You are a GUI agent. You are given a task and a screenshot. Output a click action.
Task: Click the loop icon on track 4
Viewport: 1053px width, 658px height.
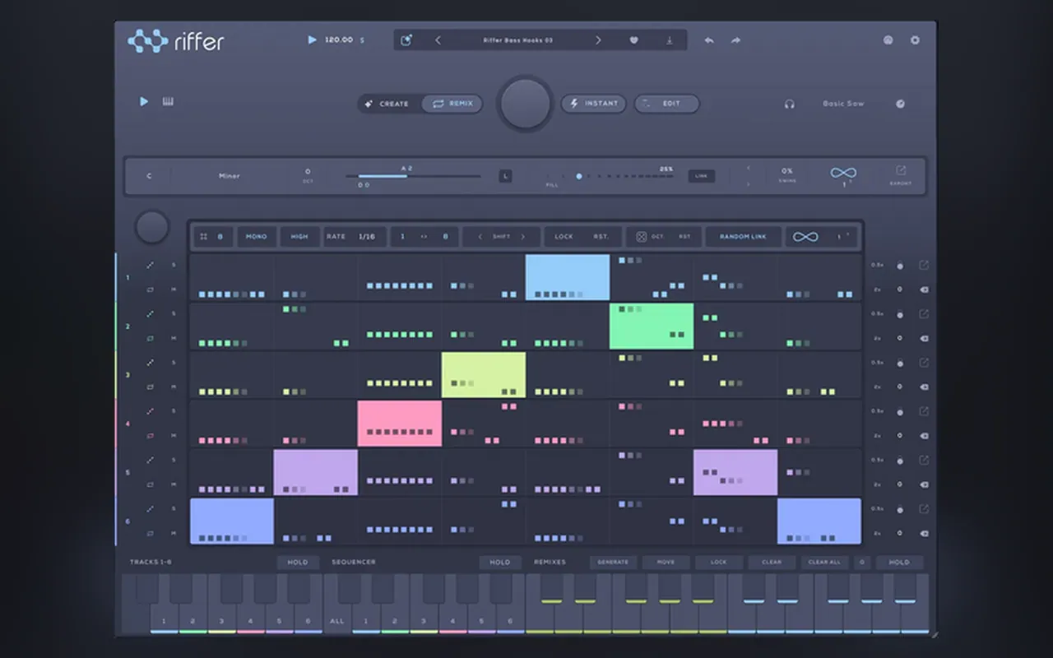pyautogui.click(x=150, y=436)
